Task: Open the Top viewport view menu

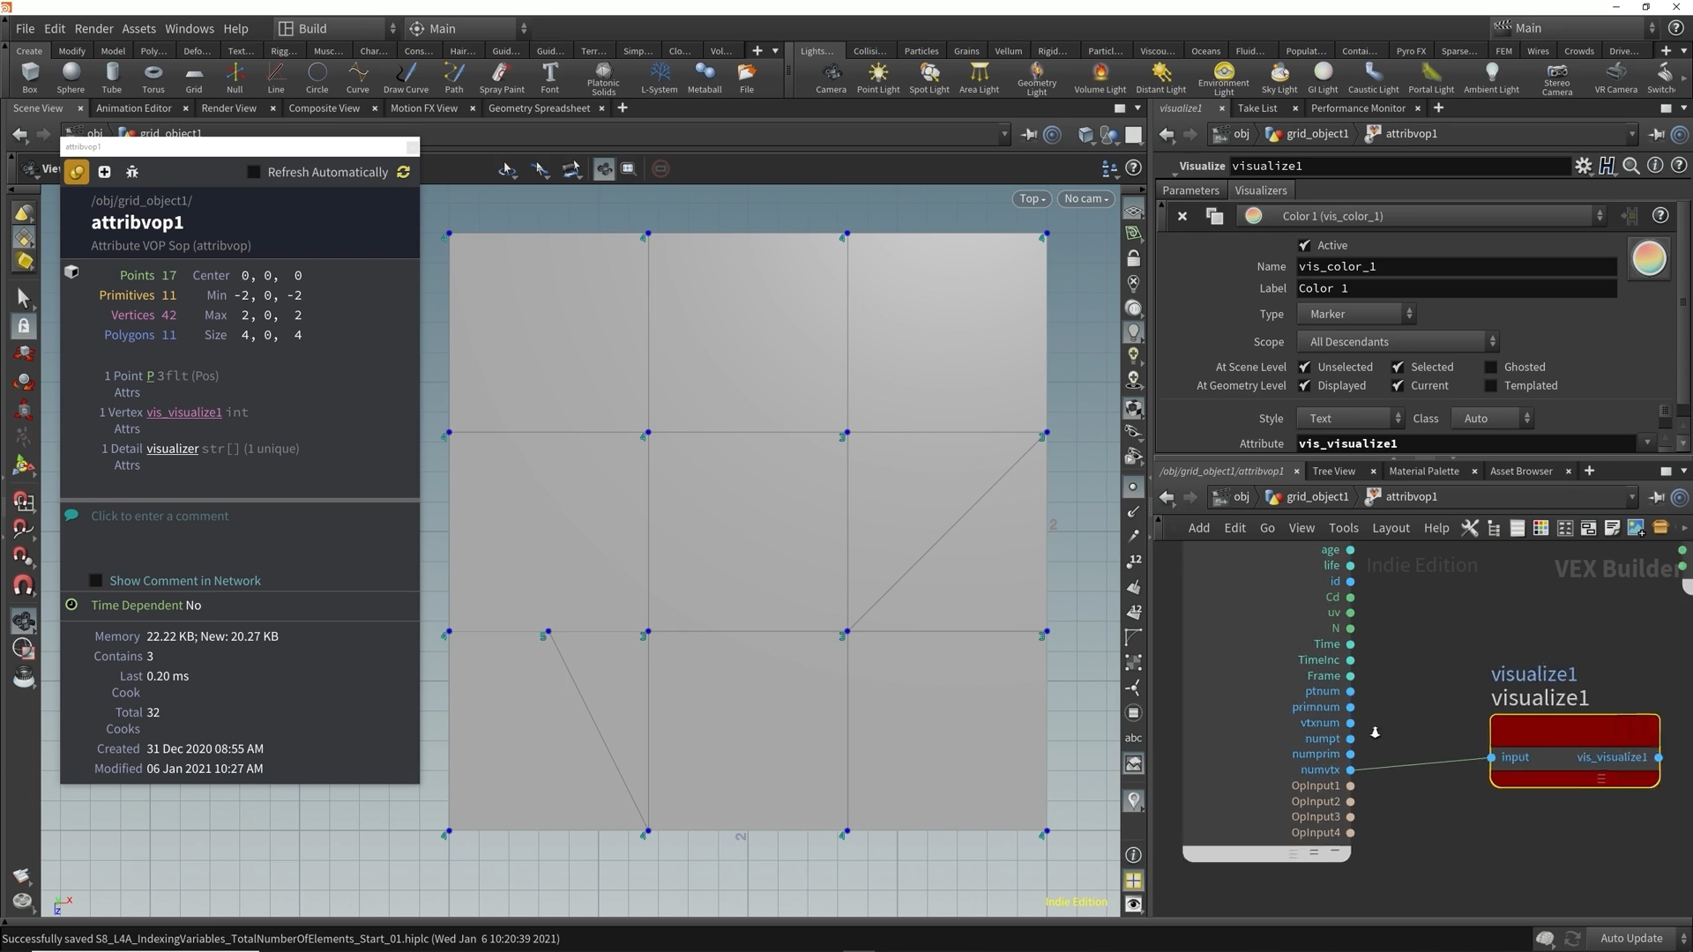Action: coord(1031,198)
